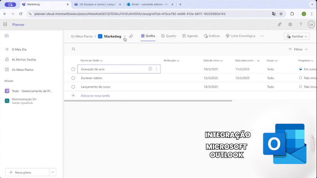
Task: Click the browser address bar URL
Action: (x=130, y=14)
